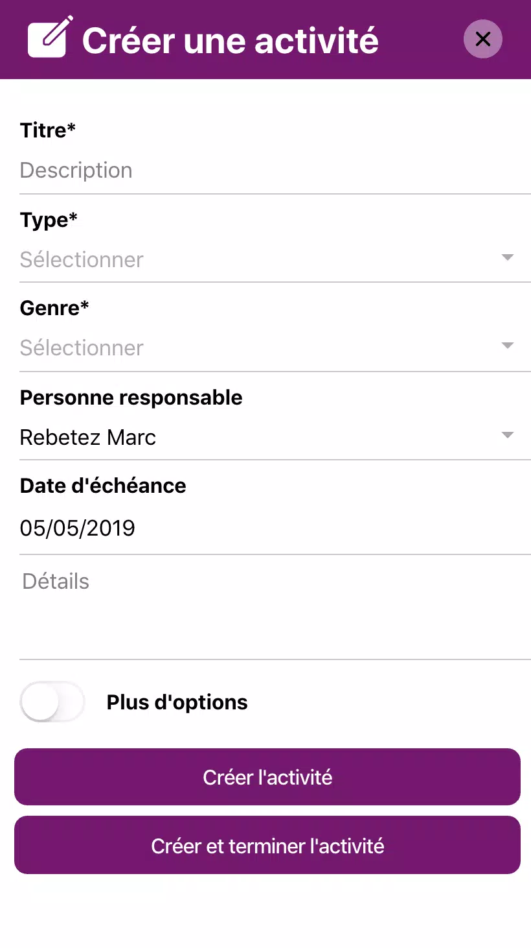Click the Créer l'activité button
The image size is (531, 948).
pyautogui.click(x=267, y=777)
